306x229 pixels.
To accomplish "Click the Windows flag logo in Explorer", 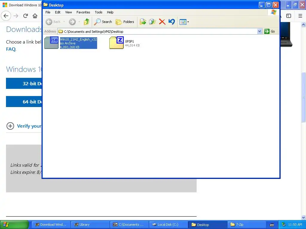I will click(274, 12).
